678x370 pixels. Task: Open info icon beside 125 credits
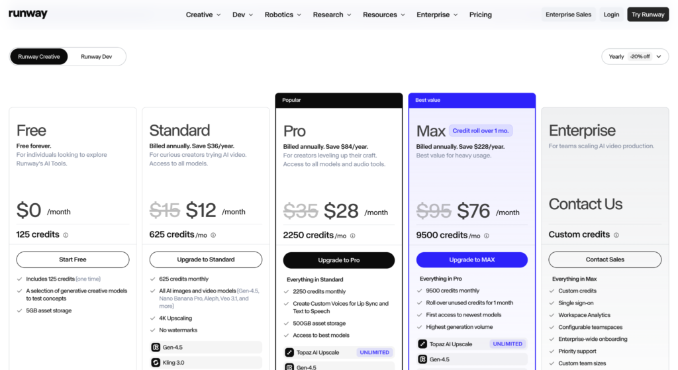[x=66, y=235]
